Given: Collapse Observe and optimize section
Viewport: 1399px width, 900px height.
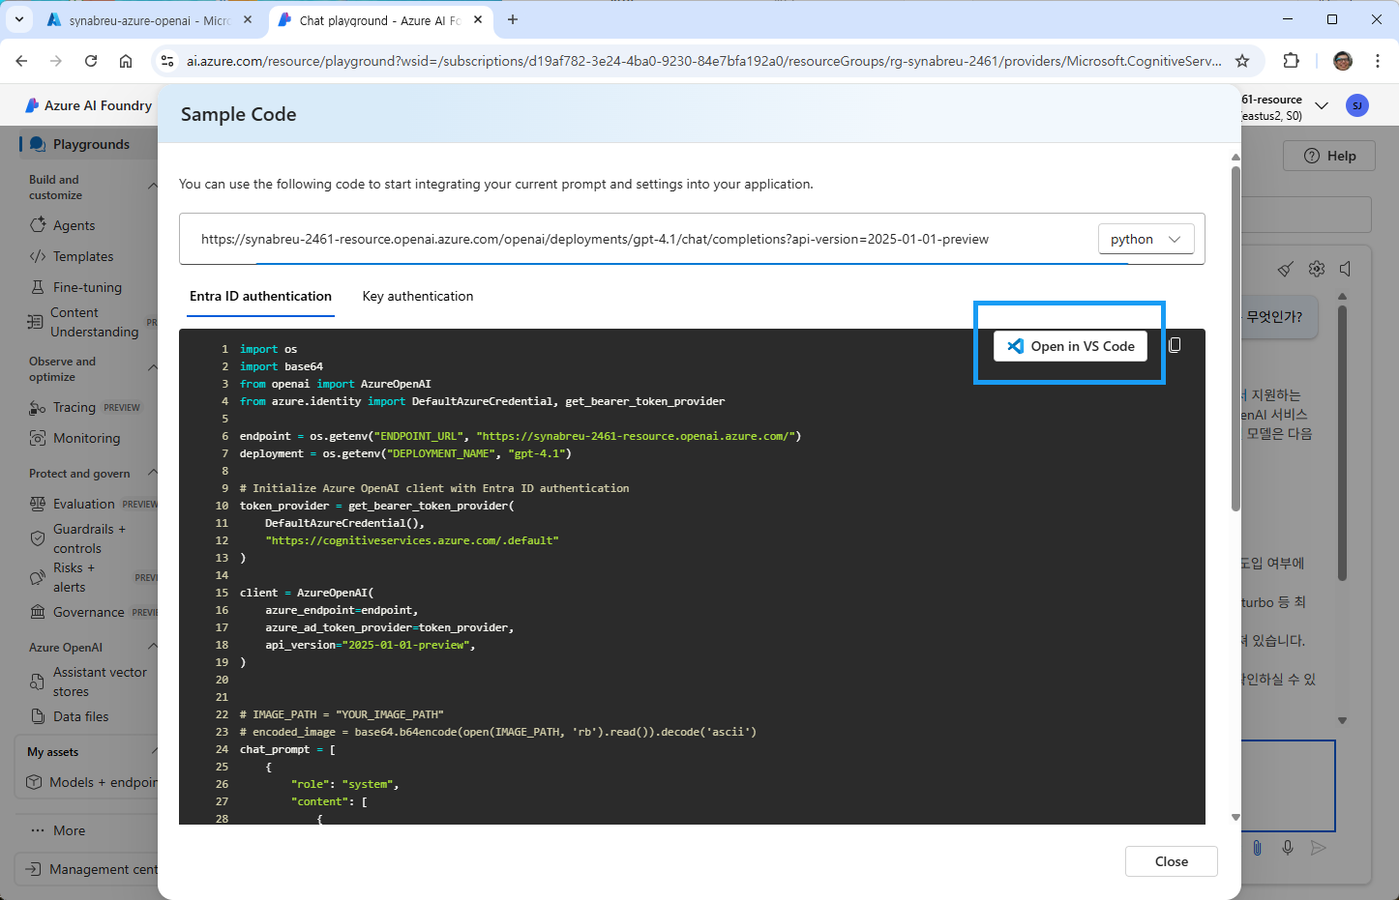Looking at the screenshot, I should [152, 367].
